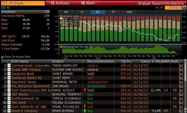Sort by 1 Yr Rtn column header
The height and width of the screenshot is (113, 187).
pos(155,62)
